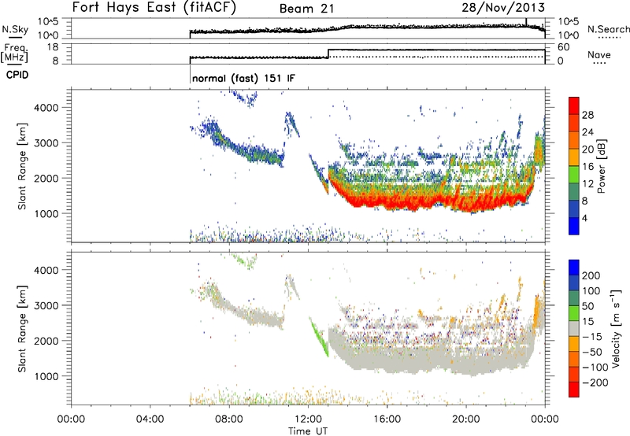Click the '04:00' time axis tick label
This screenshot has width=630, height=436.
tap(150, 419)
